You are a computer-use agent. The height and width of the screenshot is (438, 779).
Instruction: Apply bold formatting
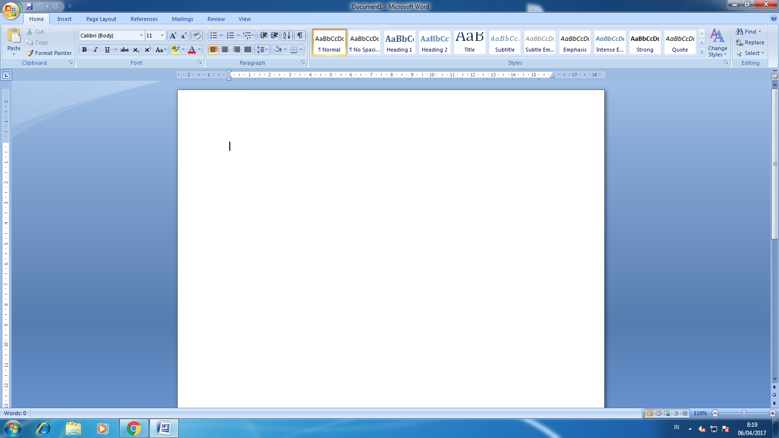[85, 50]
